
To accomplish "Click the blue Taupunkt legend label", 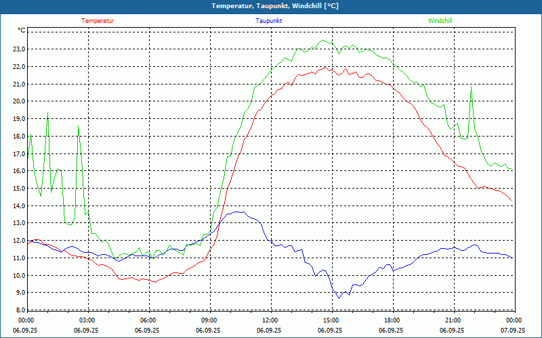I will pos(268,21).
